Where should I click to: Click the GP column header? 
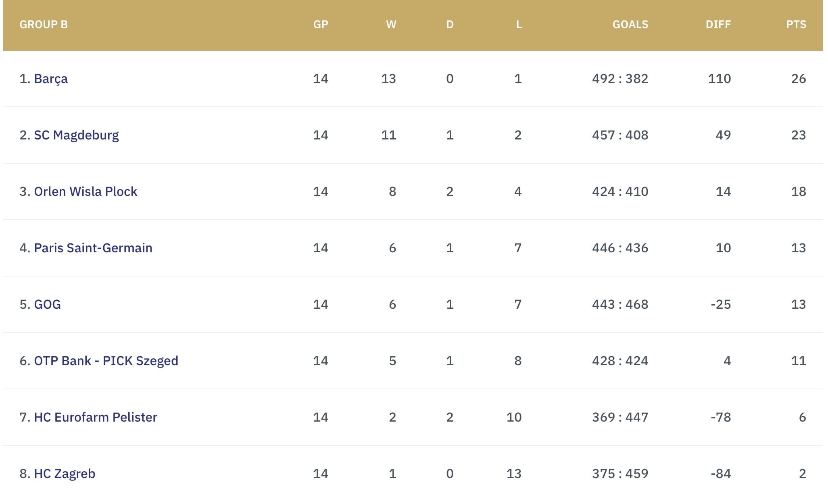[321, 25]
